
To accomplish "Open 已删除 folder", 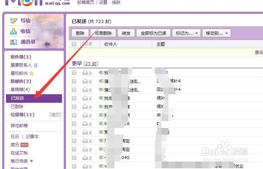I will 17,106.
